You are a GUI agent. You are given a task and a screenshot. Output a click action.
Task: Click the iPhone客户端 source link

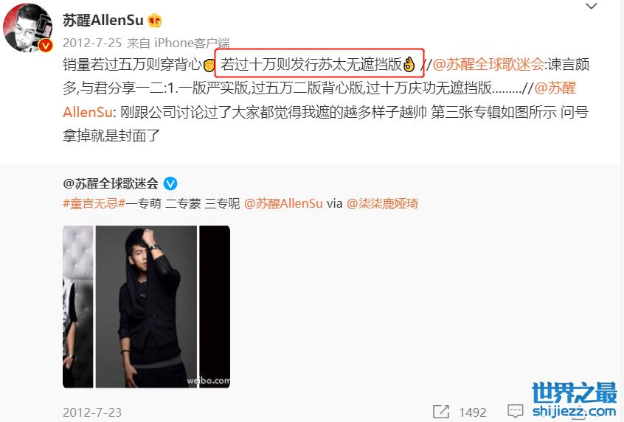point(192,43)
